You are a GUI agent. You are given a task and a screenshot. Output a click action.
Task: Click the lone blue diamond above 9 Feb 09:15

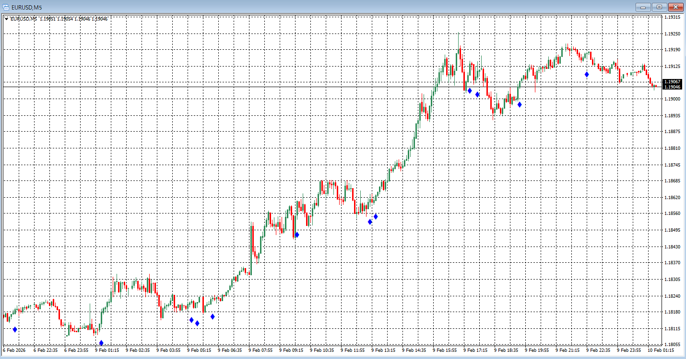pos(297,235)
